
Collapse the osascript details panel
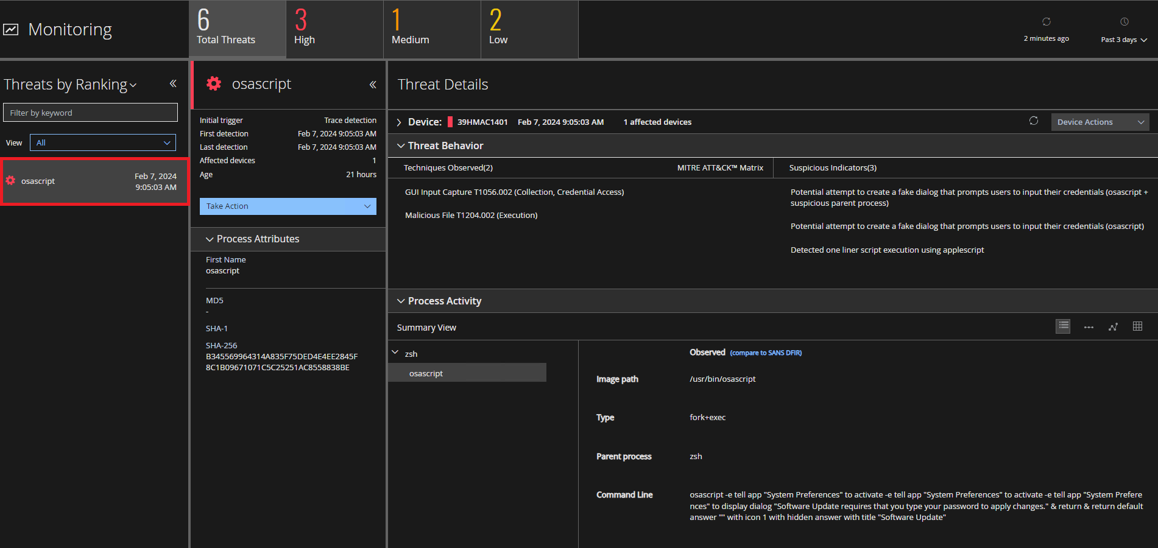(373, 85)
